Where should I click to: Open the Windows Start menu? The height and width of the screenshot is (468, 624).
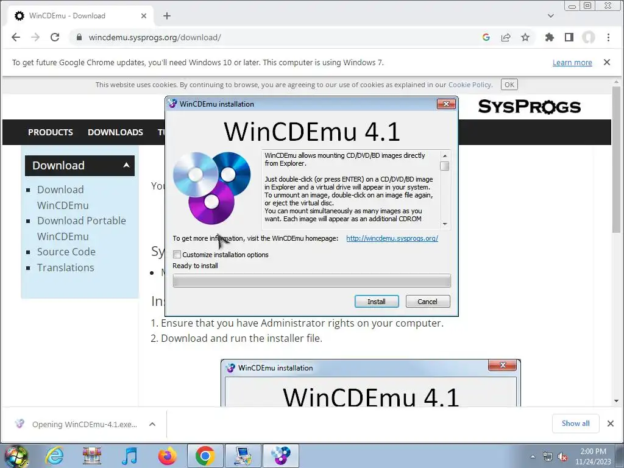(15, 456)
